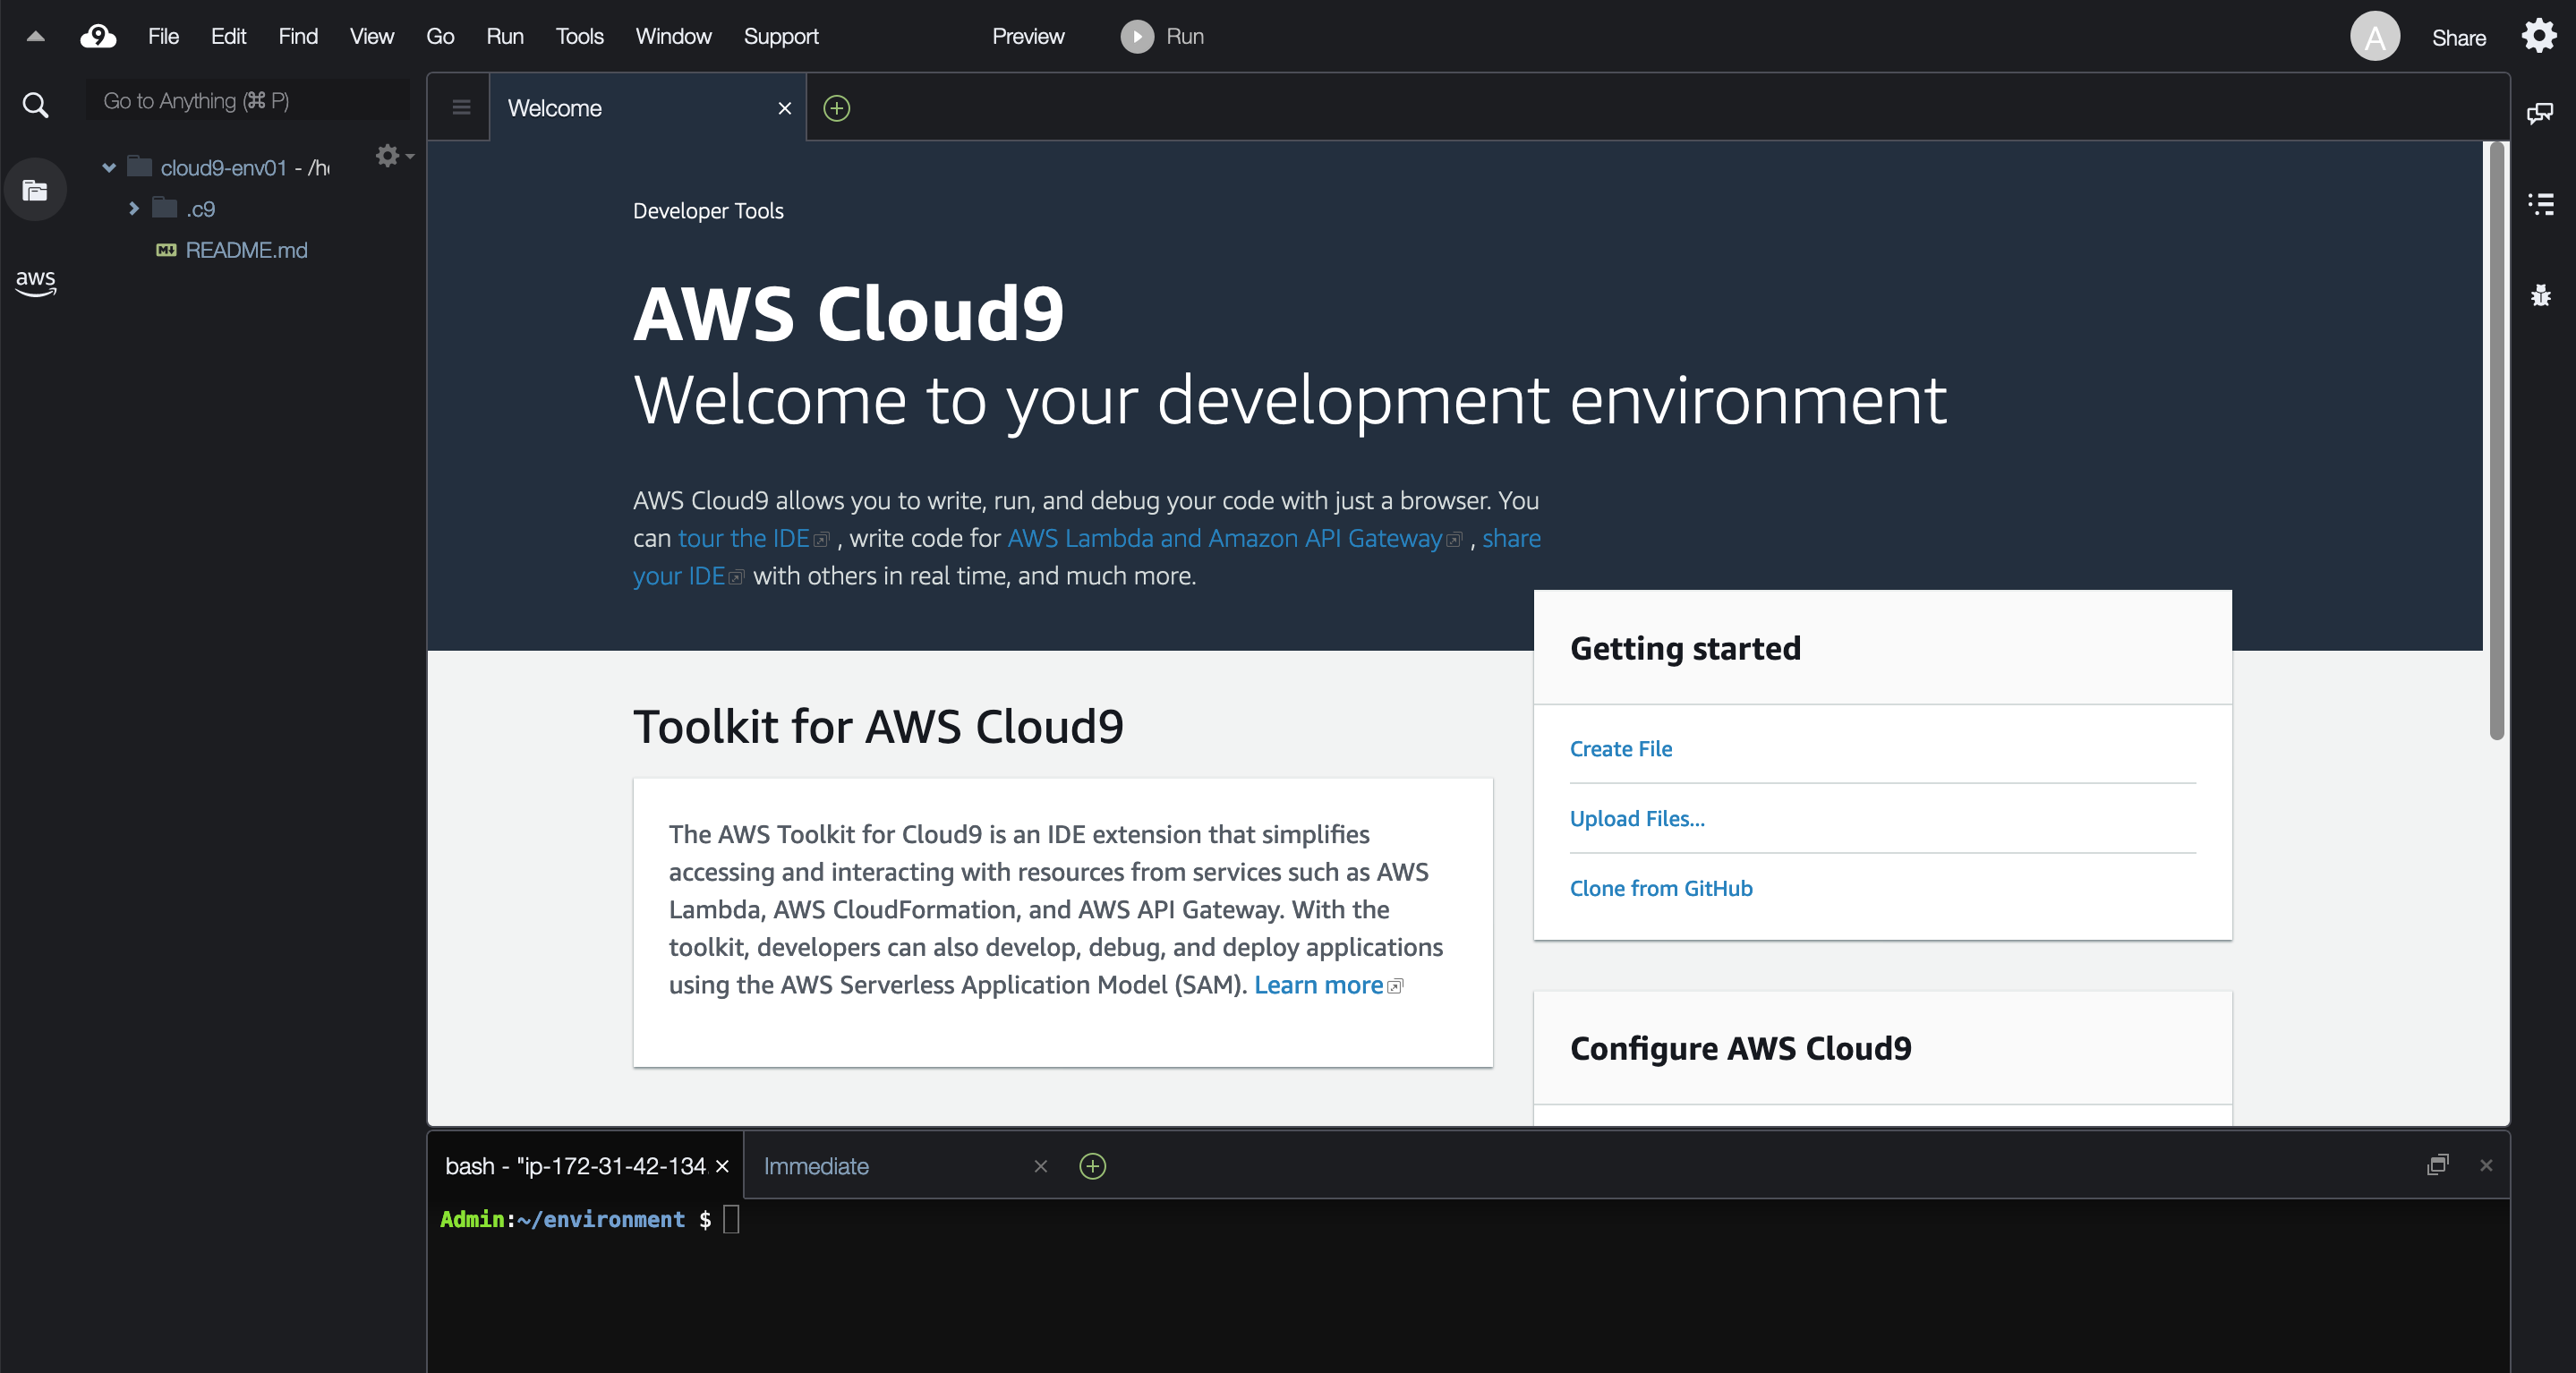Open the Collaborate chat panel icon
The image size is (2576, 1373).
2540,112
